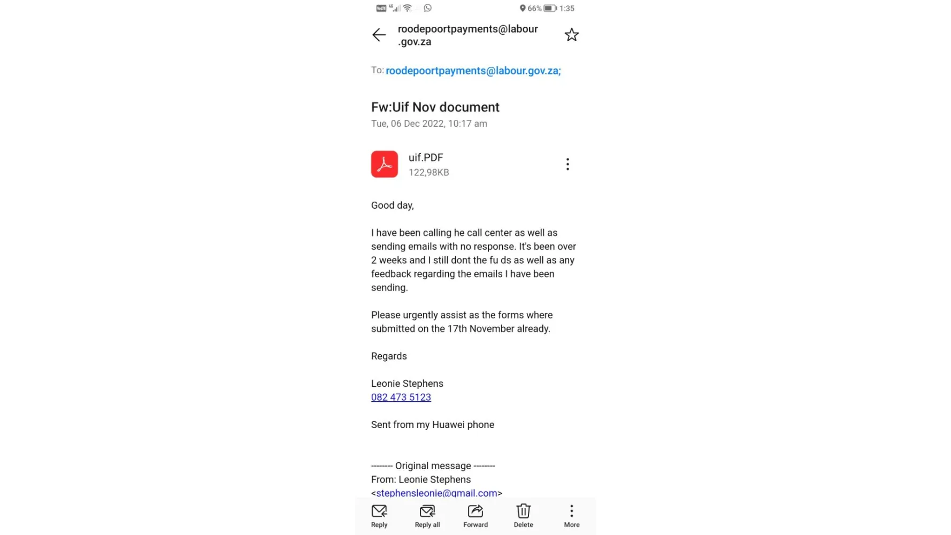
Task: Open the uif.PDF attachment icon
Action: coord(385,164)
